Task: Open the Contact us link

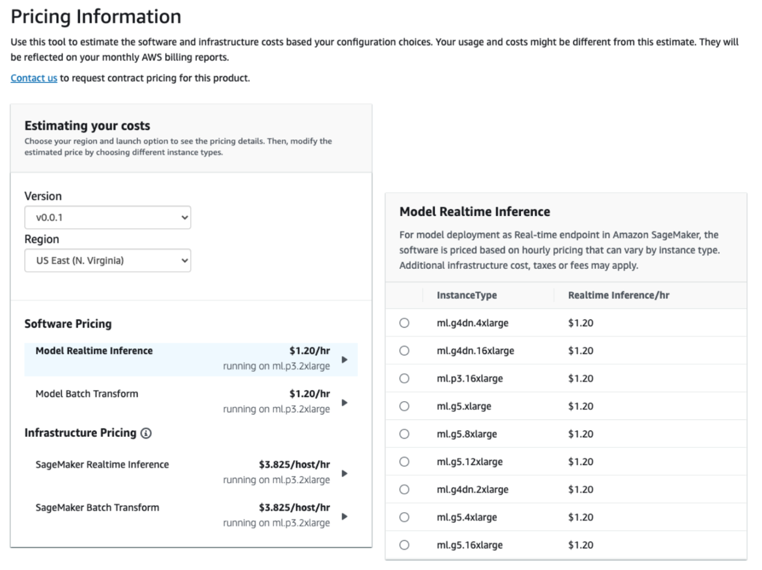Action: pyautogui.click(x=34, y=78)
